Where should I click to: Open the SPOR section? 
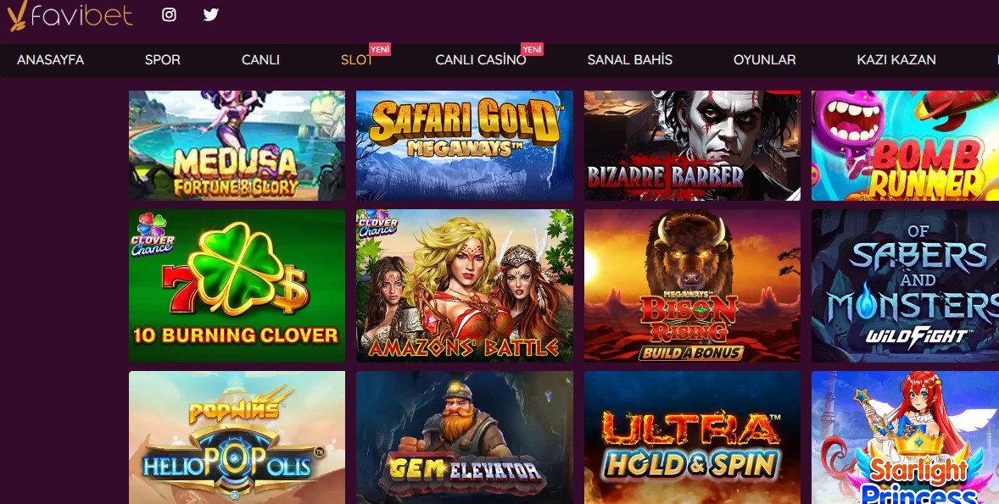pyautogui.click(x=163, y=60)
